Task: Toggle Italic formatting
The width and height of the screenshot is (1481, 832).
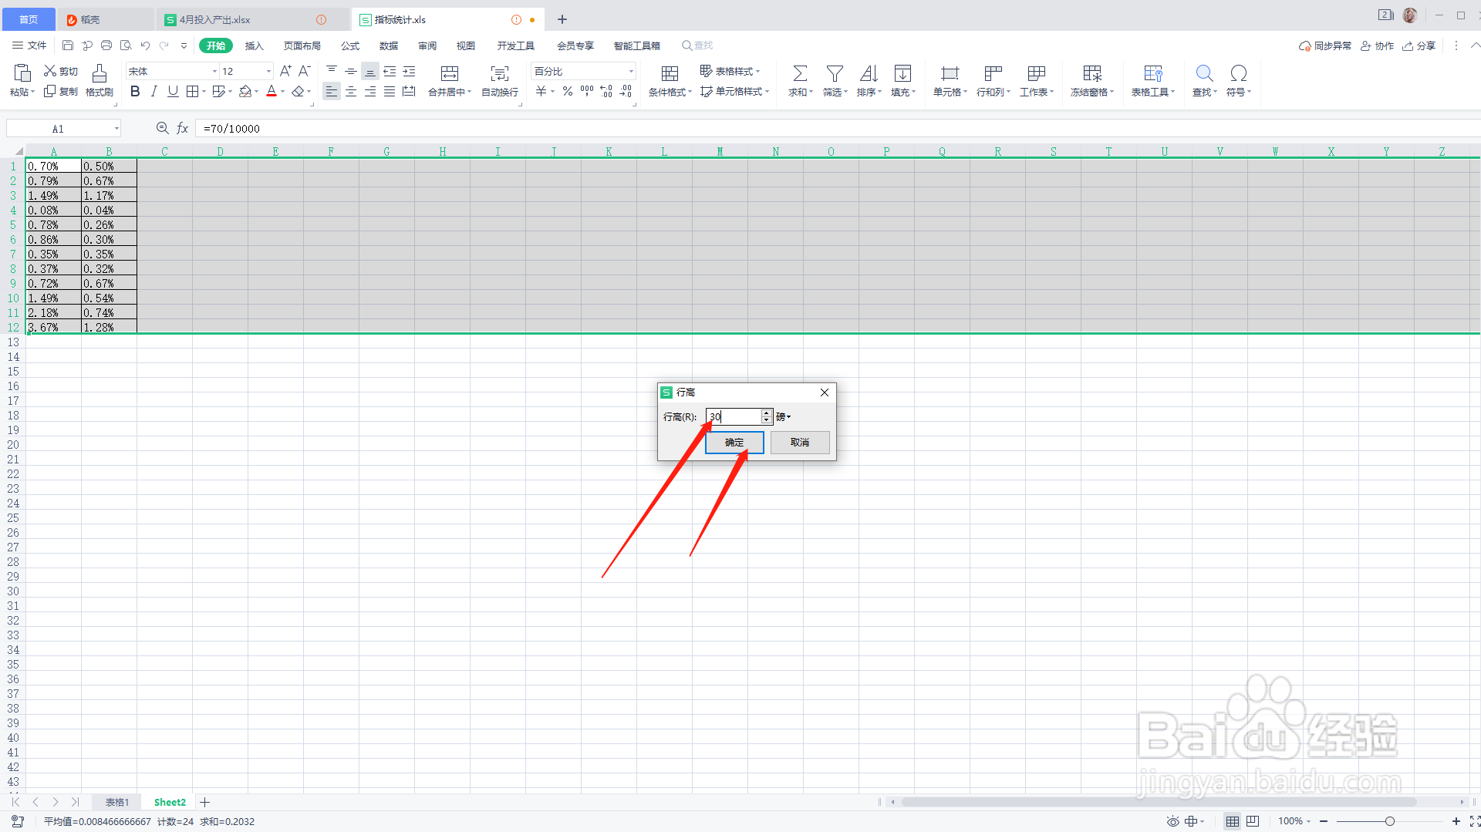Action: pos(153,92)
